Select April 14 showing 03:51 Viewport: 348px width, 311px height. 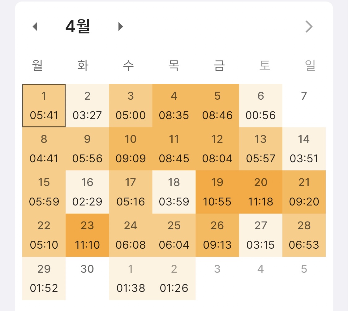click(x=304, y=149)
